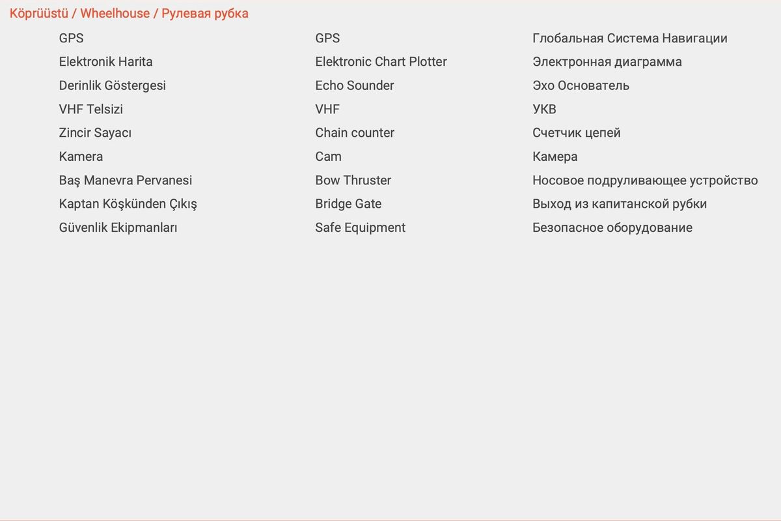The height and width of the screenshot is (521, 781).
Task: Click the Электронная диаграмма item
Action: (607, 62)
